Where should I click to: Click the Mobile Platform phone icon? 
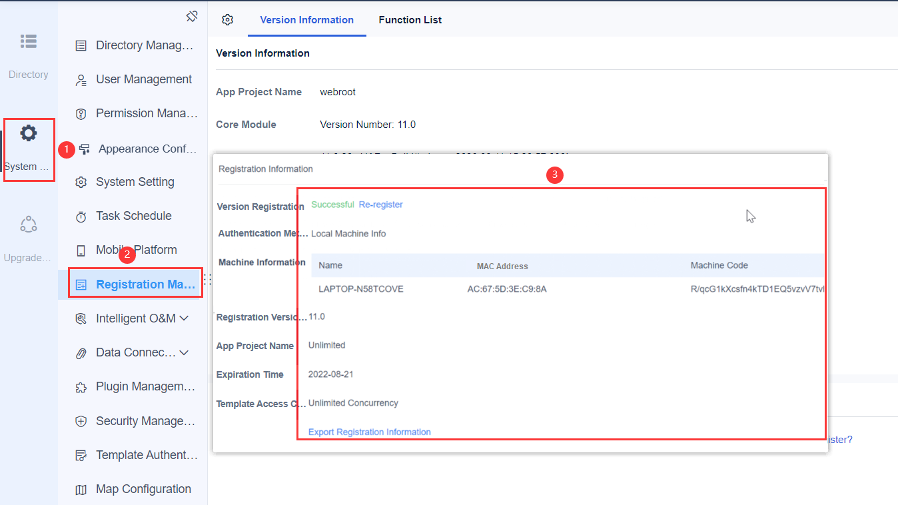(x=81, y=249)
